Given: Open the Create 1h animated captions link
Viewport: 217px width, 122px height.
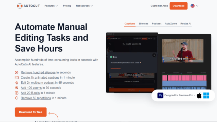Looking at the screenshot, I should [40, 78].
